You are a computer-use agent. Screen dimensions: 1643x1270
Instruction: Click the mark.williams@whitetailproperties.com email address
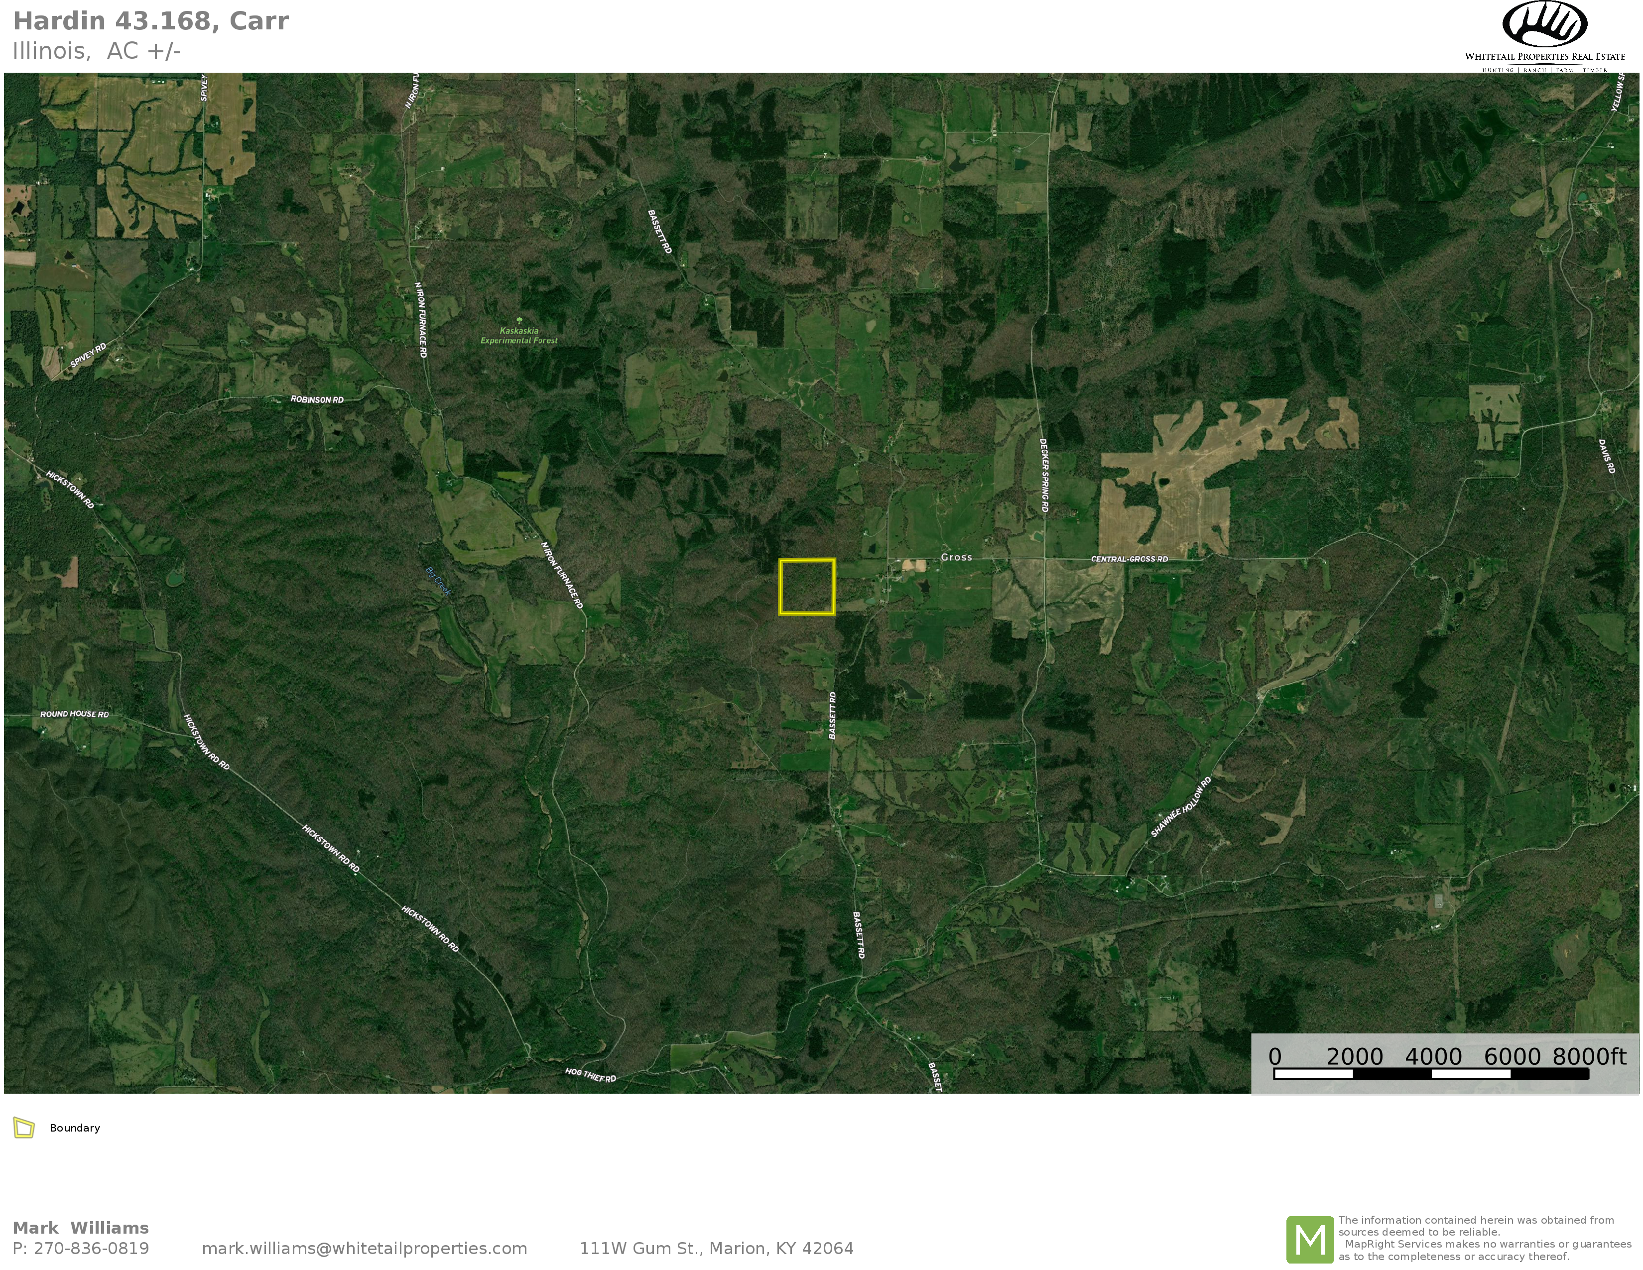364,1249
